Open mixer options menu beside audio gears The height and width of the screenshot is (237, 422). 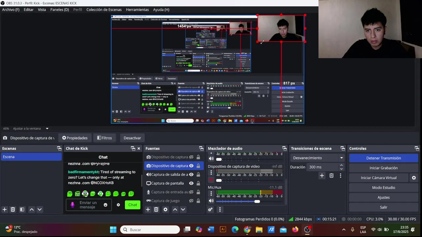tap(220, 209)
